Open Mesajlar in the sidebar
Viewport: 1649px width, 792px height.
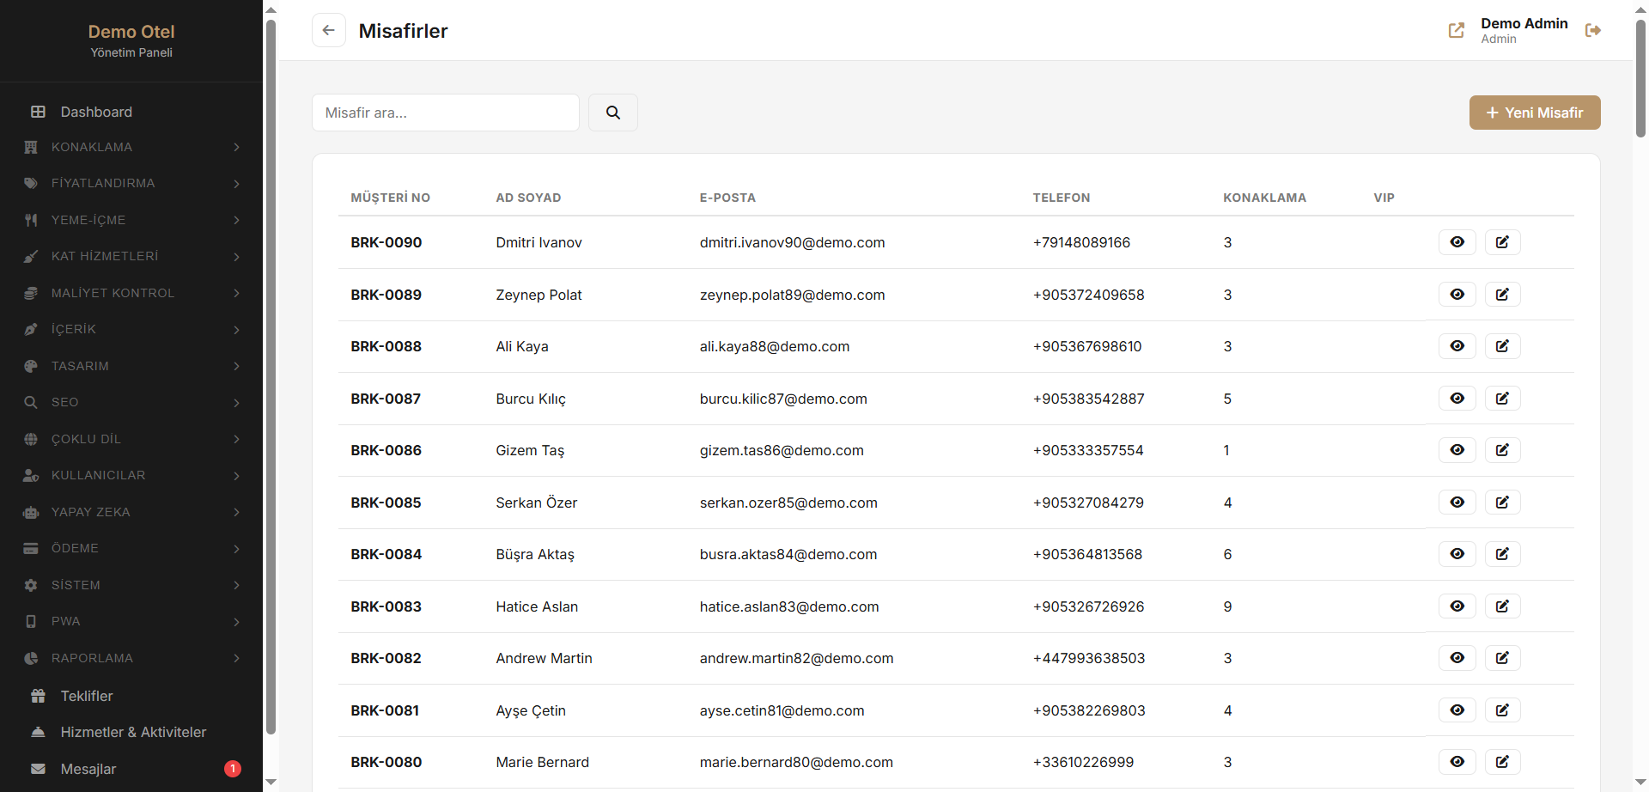tap(88, 769)
